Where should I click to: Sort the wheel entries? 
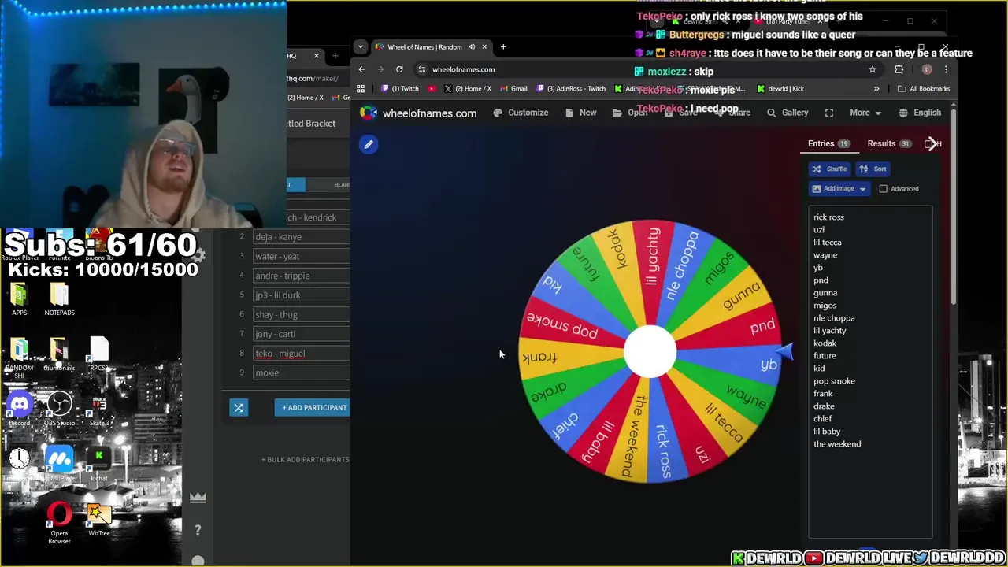[873, 169]
